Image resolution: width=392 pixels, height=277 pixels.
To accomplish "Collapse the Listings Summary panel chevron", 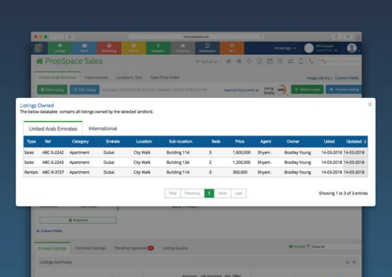I will click(x=347, y=262).
